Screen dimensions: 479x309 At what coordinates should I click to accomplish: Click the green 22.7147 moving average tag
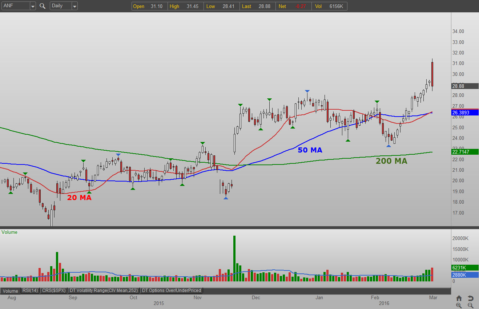[x=465, y=151]
